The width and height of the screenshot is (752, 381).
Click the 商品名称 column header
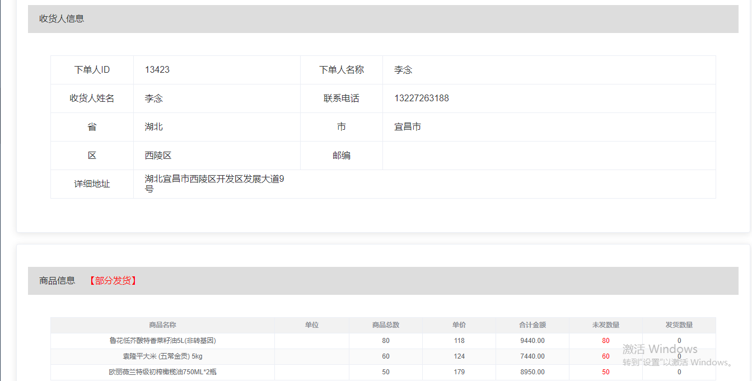point(162,325)
